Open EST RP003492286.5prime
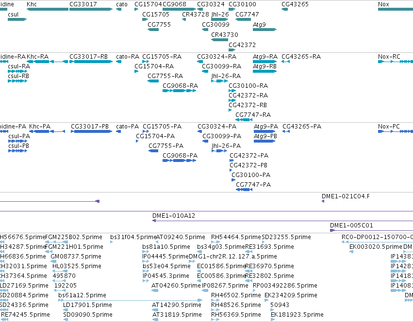Image resolution: width=413 pixels, height=322 pixels. click(254, 290)
